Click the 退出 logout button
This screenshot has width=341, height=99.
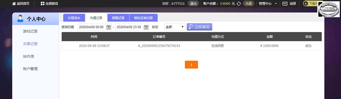193,4
